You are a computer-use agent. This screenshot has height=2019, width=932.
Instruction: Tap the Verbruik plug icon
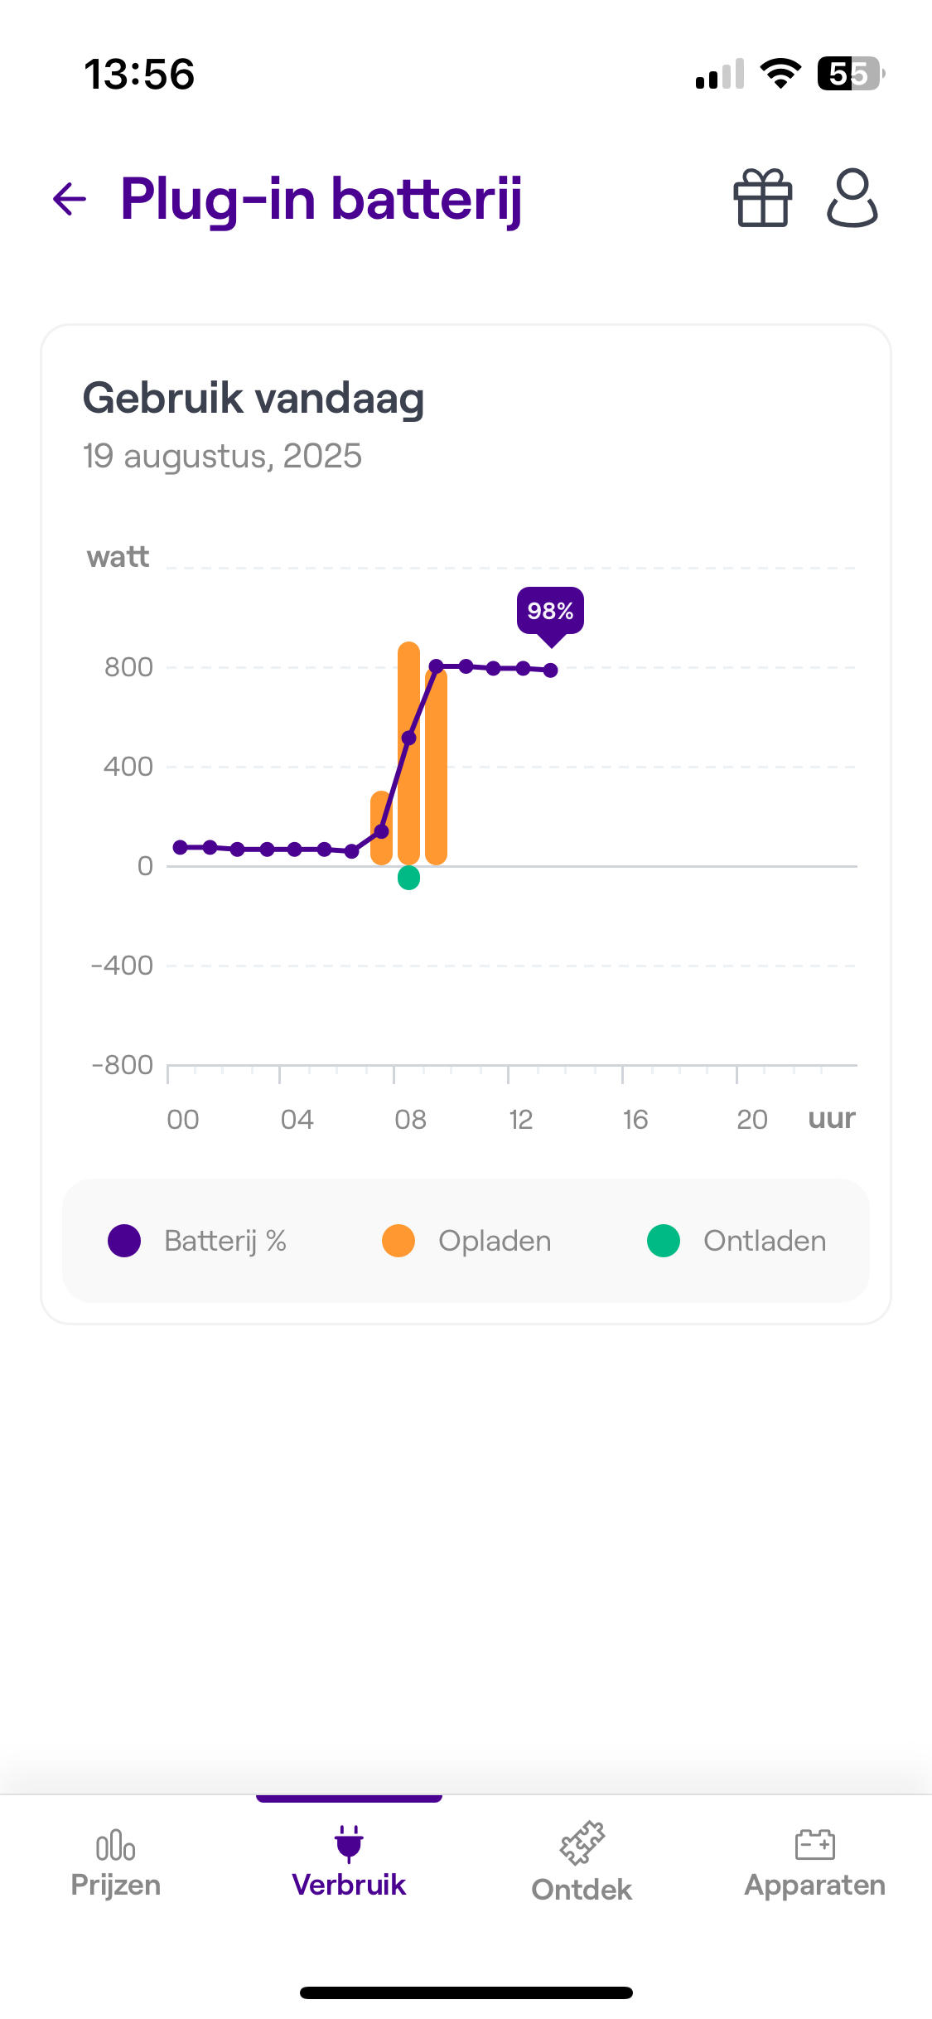349,1844
